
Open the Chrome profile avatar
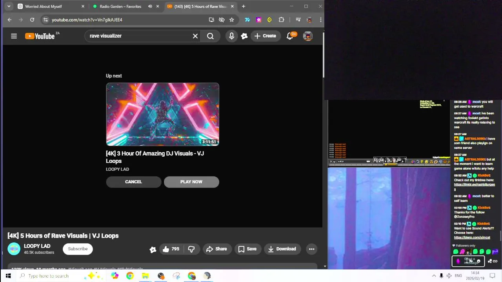[309, 20]
